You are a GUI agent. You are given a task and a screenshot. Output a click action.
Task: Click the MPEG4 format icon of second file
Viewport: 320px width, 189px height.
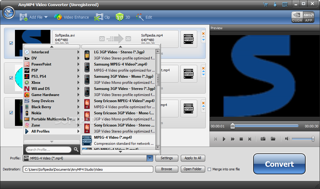tap(189, 74)
